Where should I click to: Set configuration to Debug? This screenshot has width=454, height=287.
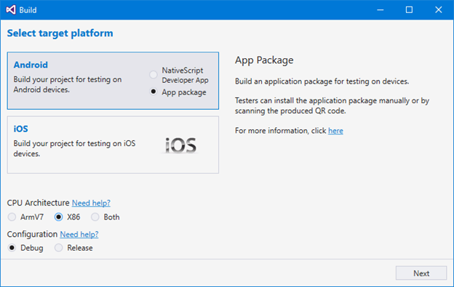(x=12, y=248)
